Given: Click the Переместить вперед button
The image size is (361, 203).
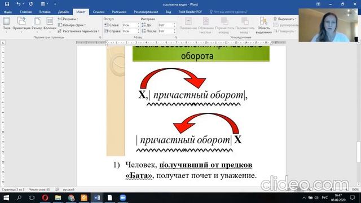Looking at the screenshot, I should tap(224, 25).
